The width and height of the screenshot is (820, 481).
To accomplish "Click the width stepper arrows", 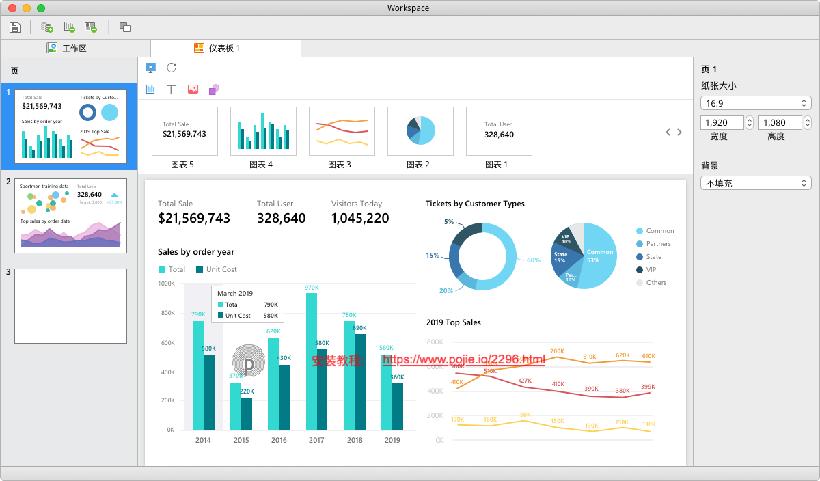I will [x=749, y=123].
